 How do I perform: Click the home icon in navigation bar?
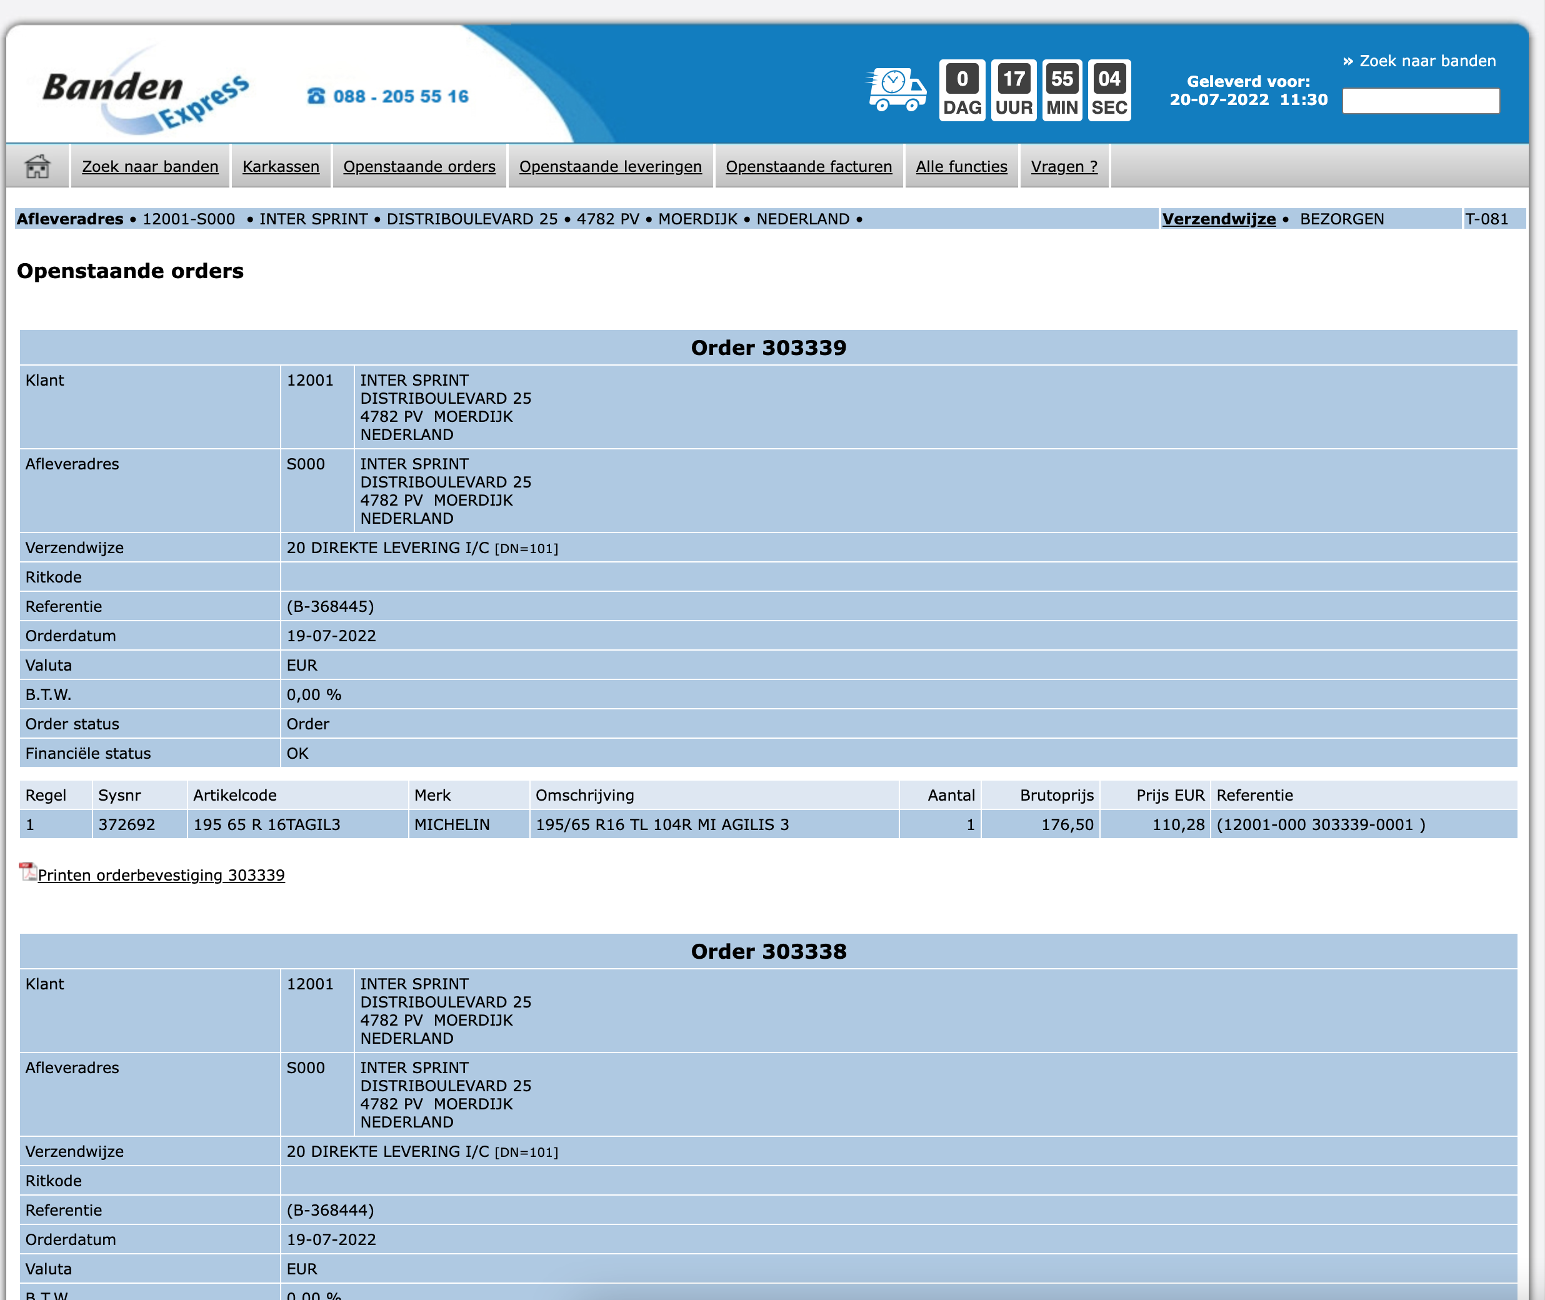(x=37, y=166)
